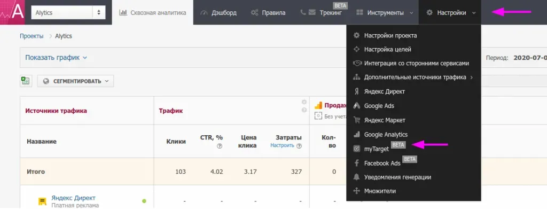Open the Alytics project selector dropdown
This screenshot has height=209, width=547.
68,12
